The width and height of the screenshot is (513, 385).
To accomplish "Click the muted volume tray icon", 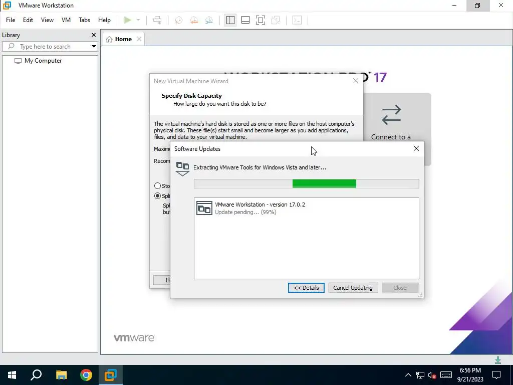I will tap(432, 375).
